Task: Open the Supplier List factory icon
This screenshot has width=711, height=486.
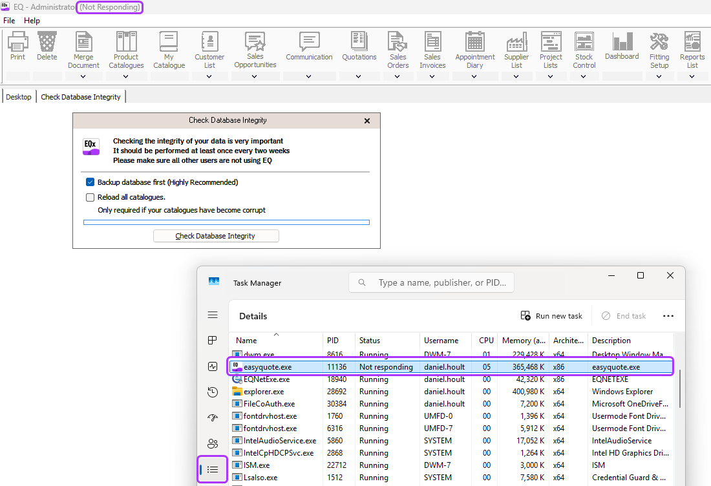Action: click(516, 41)
